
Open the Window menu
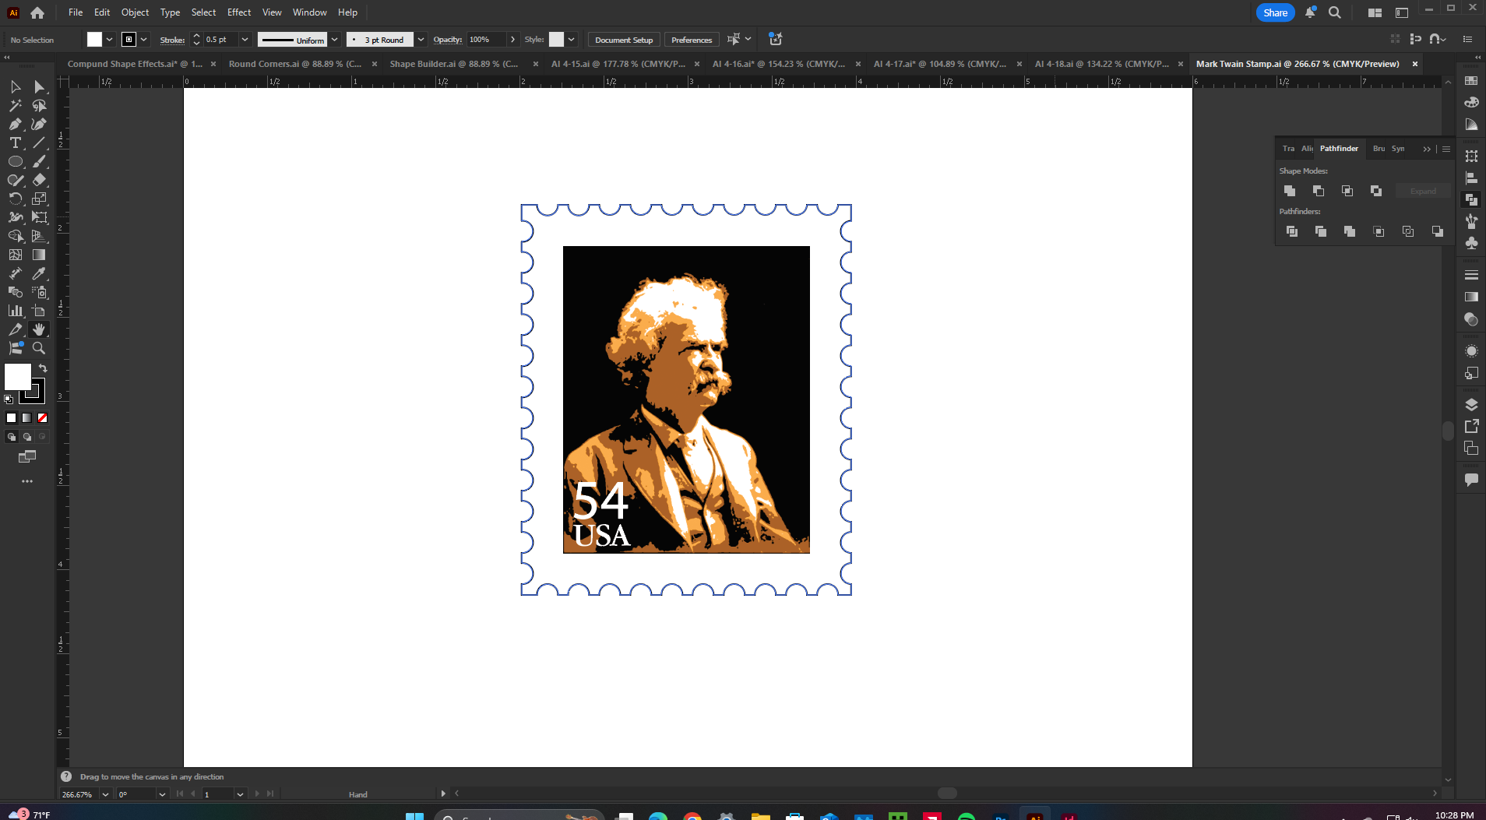[309, 12]
